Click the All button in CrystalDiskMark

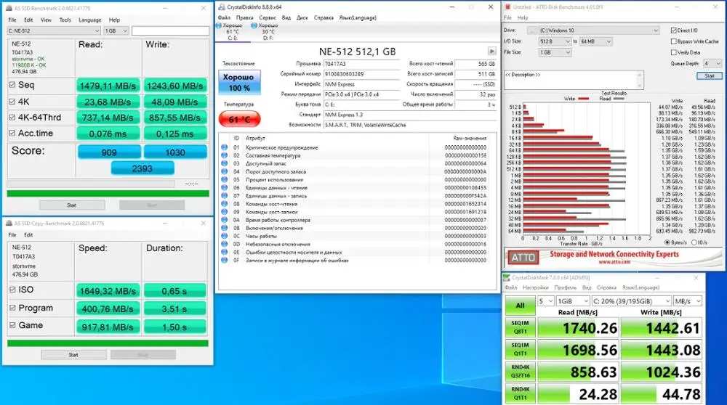(x=521, y=305)
